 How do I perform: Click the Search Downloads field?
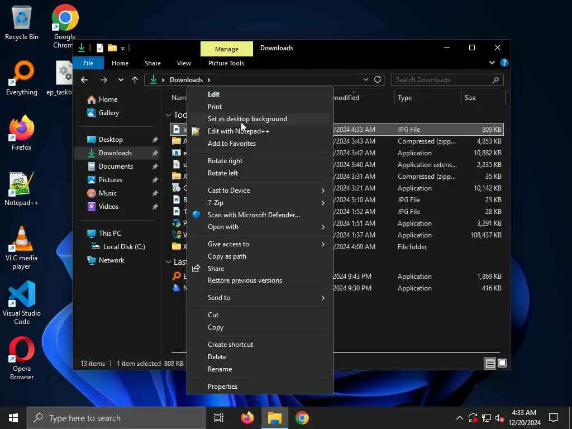[447, 80]
